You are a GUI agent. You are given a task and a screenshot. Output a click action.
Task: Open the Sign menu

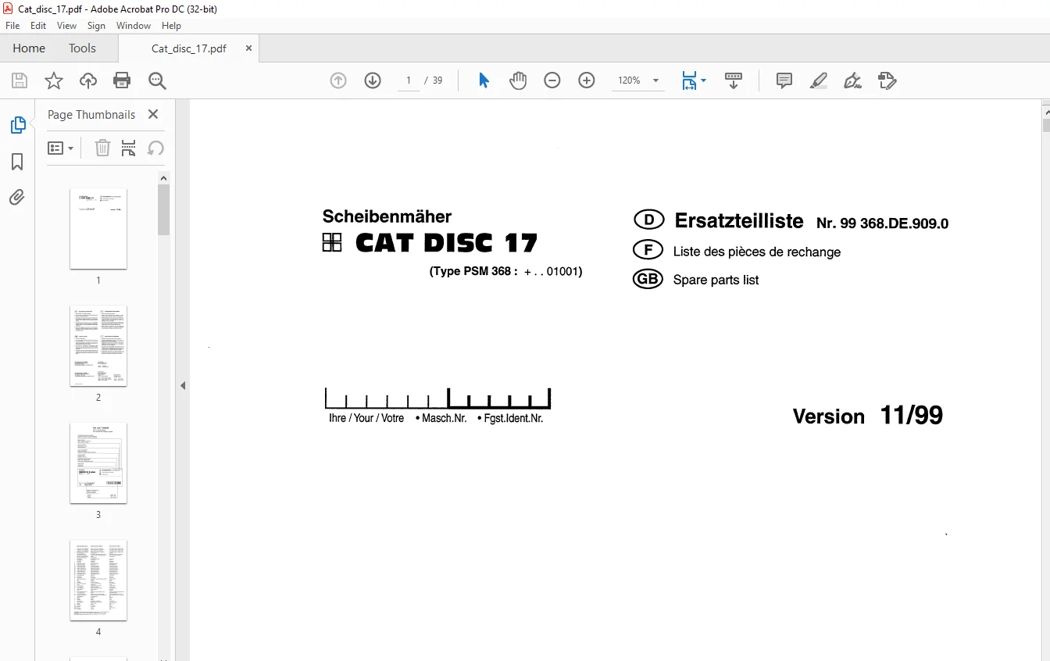click(x=96, y=26)
